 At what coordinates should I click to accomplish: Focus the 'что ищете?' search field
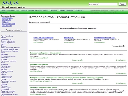(x=103, y=4)
